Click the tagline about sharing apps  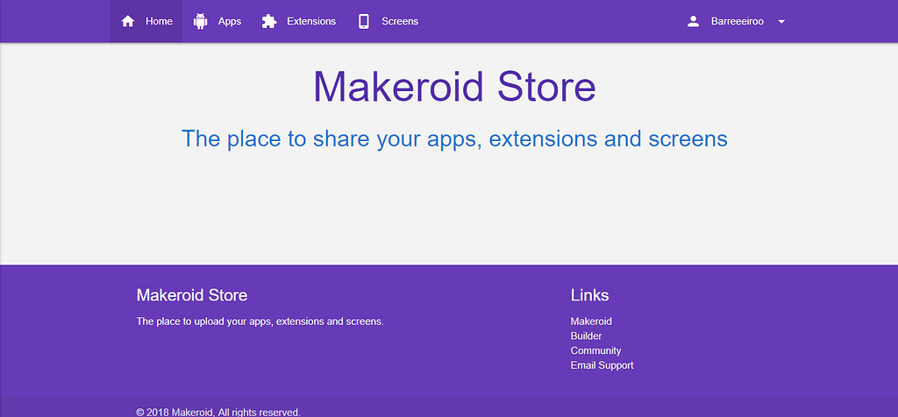[x=454, y=138]
